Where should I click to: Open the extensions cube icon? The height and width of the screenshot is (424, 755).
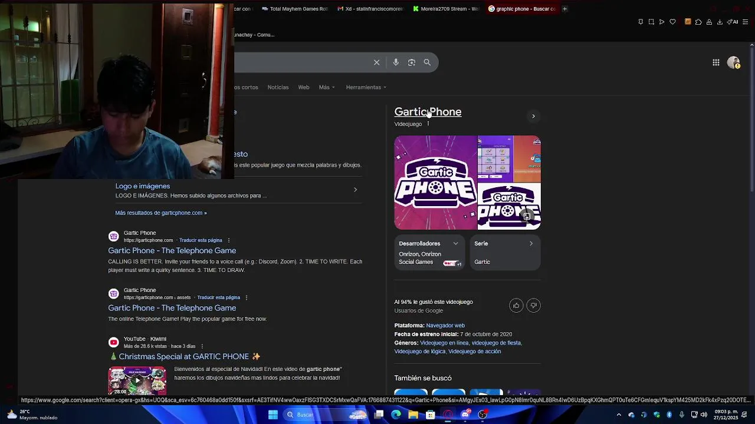coord(698,22)
